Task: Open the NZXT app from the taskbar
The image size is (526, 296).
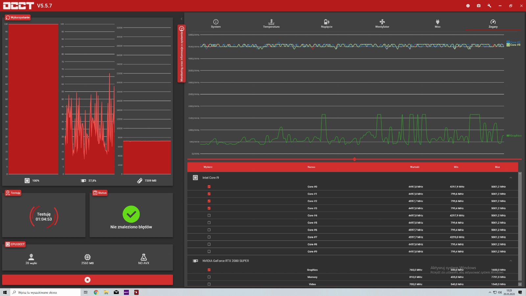Action: [x=126, y=292]
